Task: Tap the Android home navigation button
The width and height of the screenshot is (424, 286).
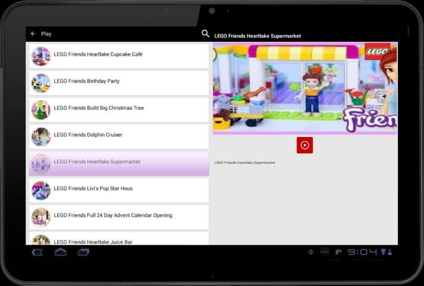Action: pos(60,252)
